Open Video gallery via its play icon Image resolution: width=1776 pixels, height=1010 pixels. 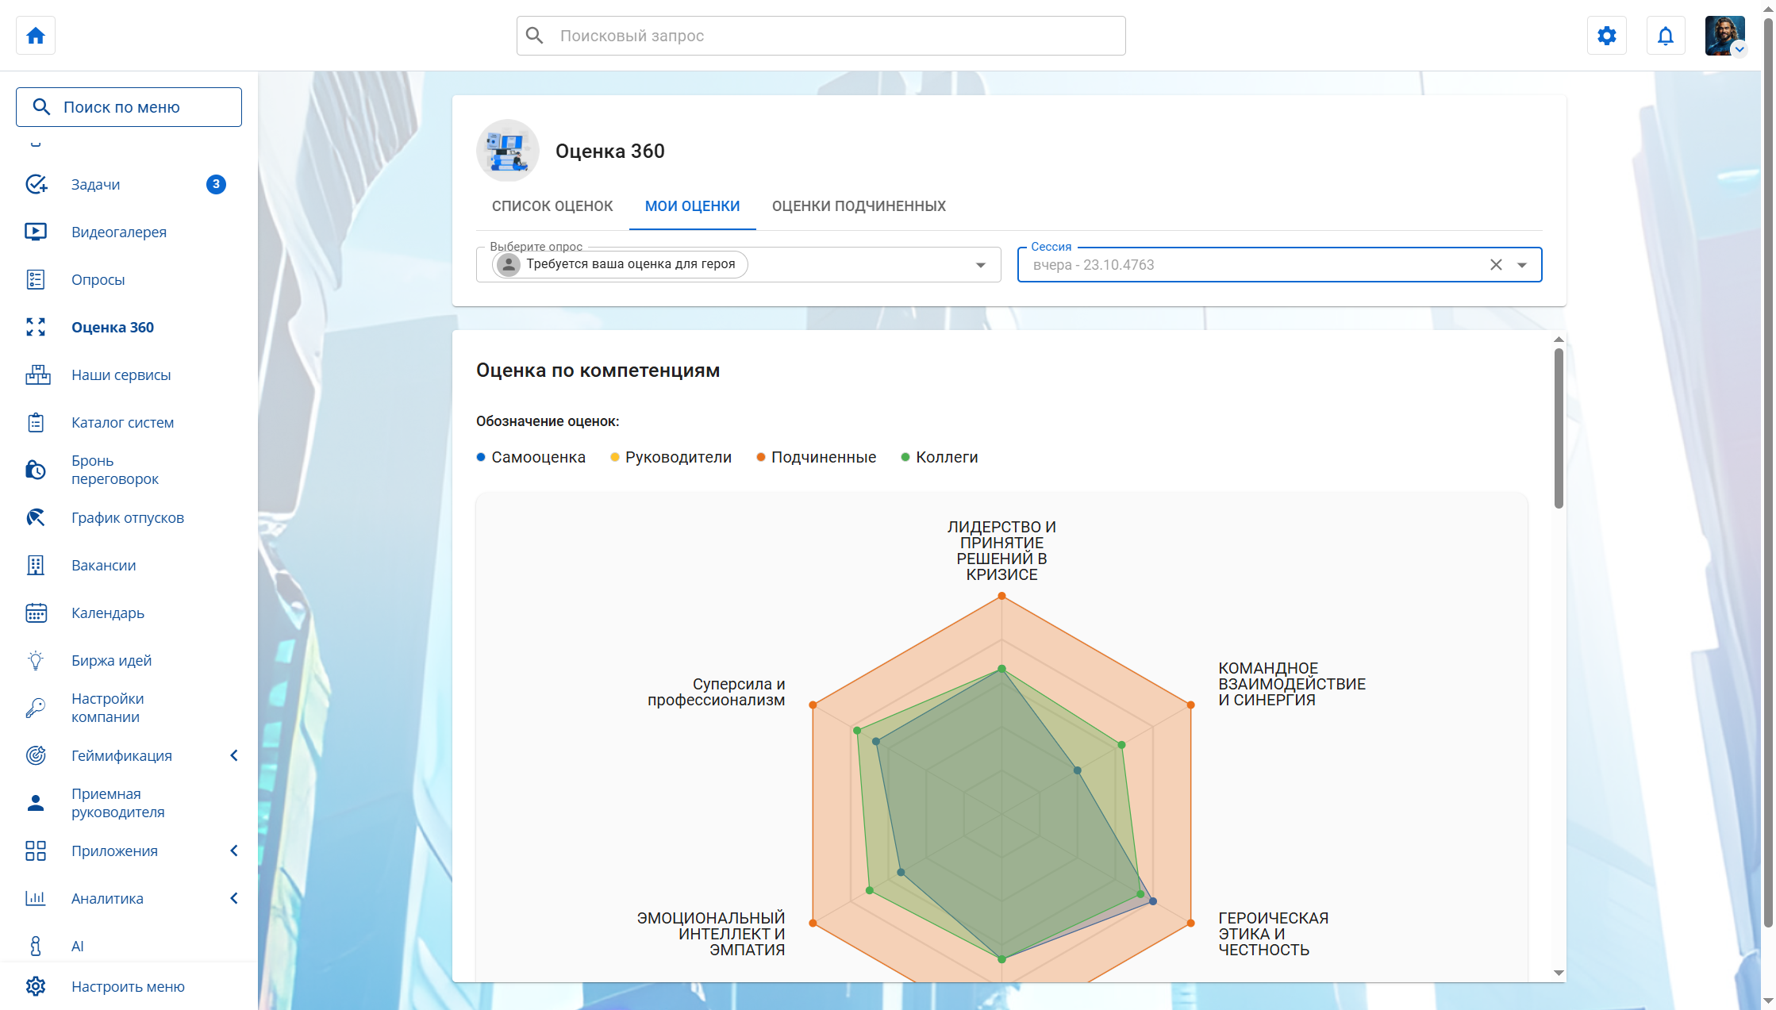[36, 232]
